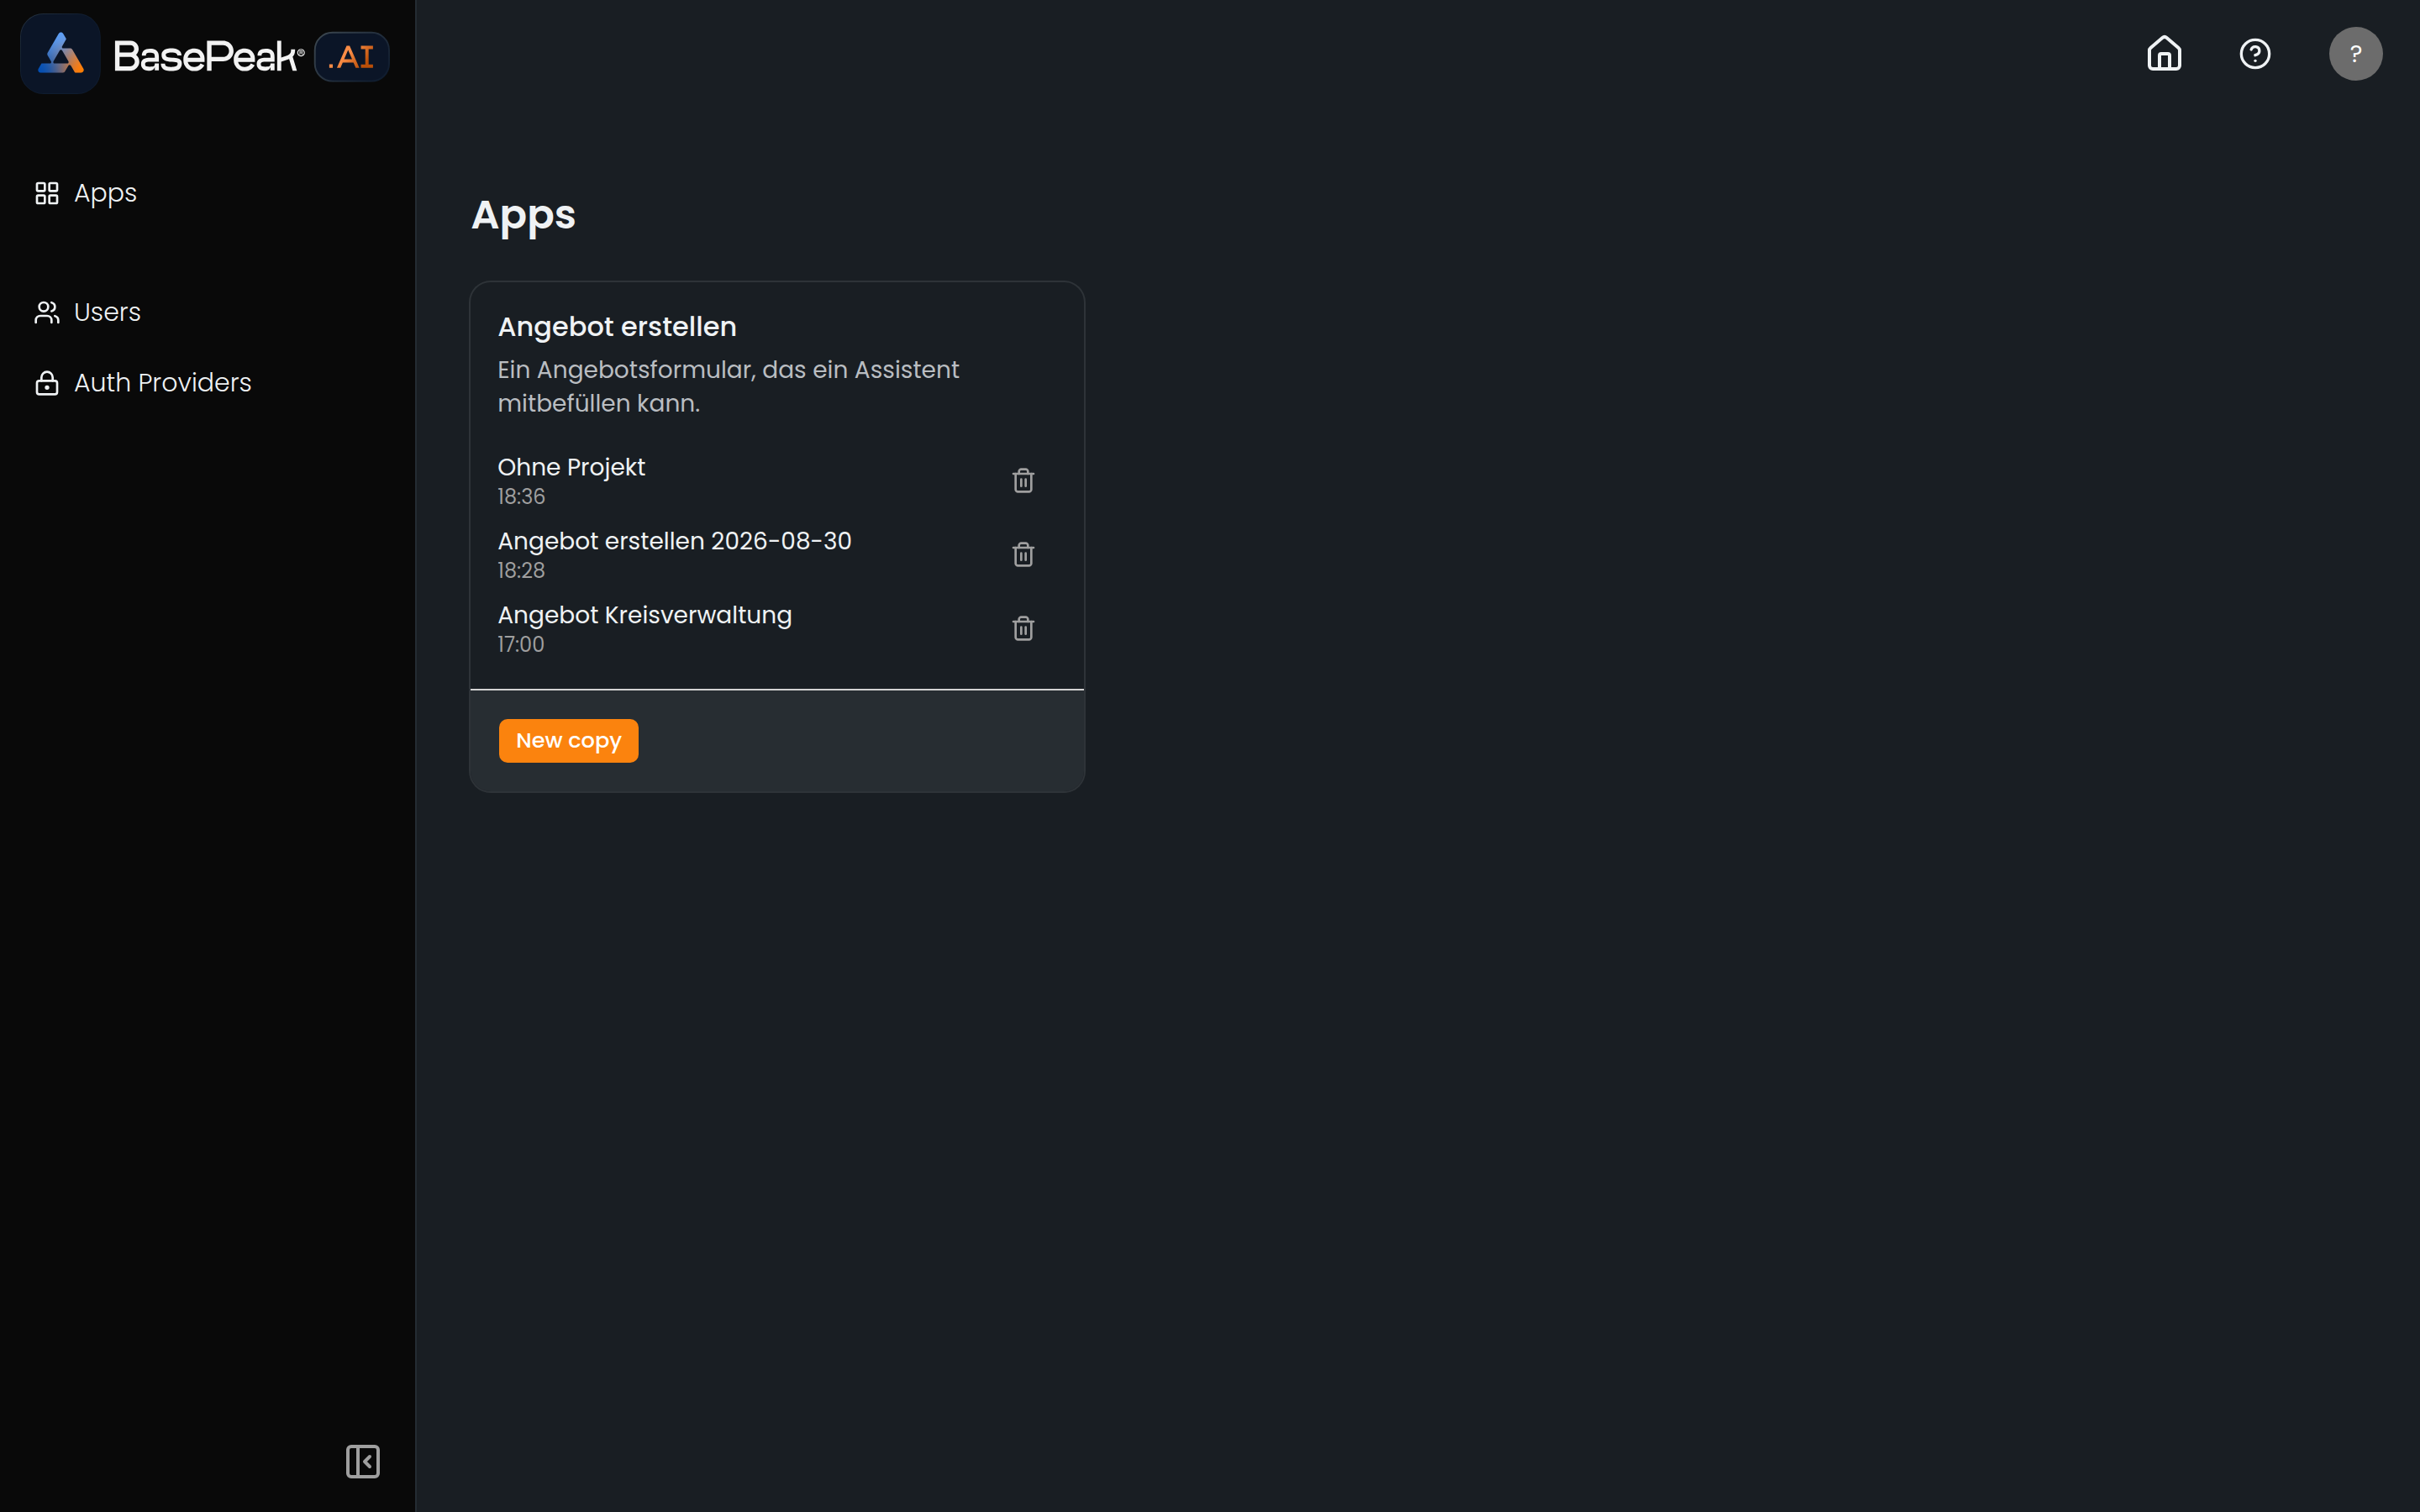
Task: Open the help circle icon
Action: 2255,54
